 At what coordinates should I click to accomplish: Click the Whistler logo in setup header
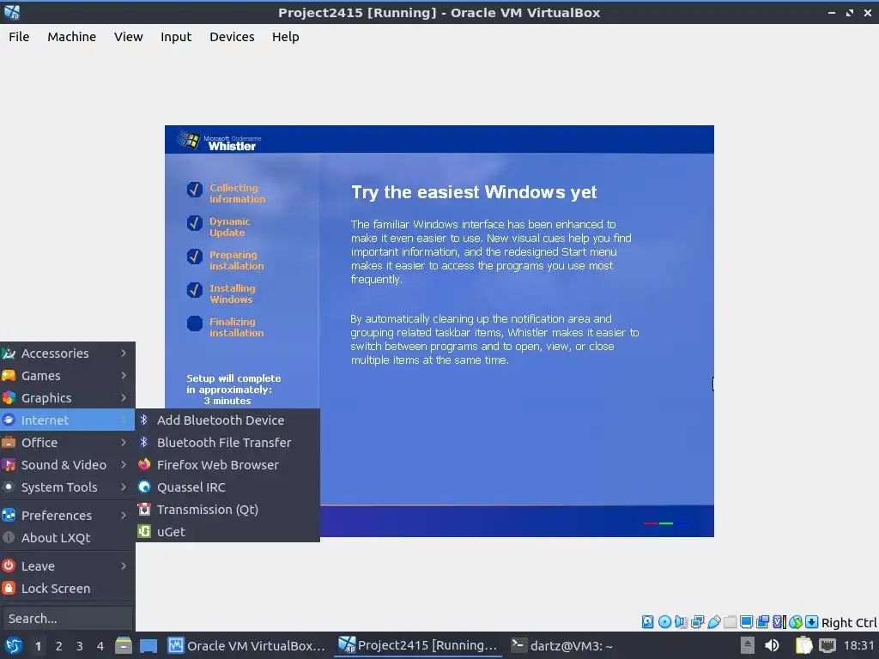220,141
